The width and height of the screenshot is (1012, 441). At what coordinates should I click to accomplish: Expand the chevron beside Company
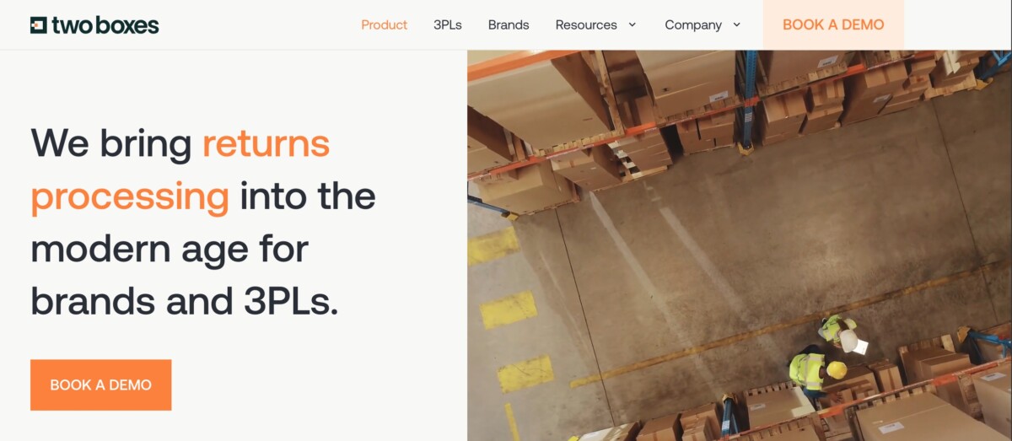pyautogui.click(x=736, y=24)
